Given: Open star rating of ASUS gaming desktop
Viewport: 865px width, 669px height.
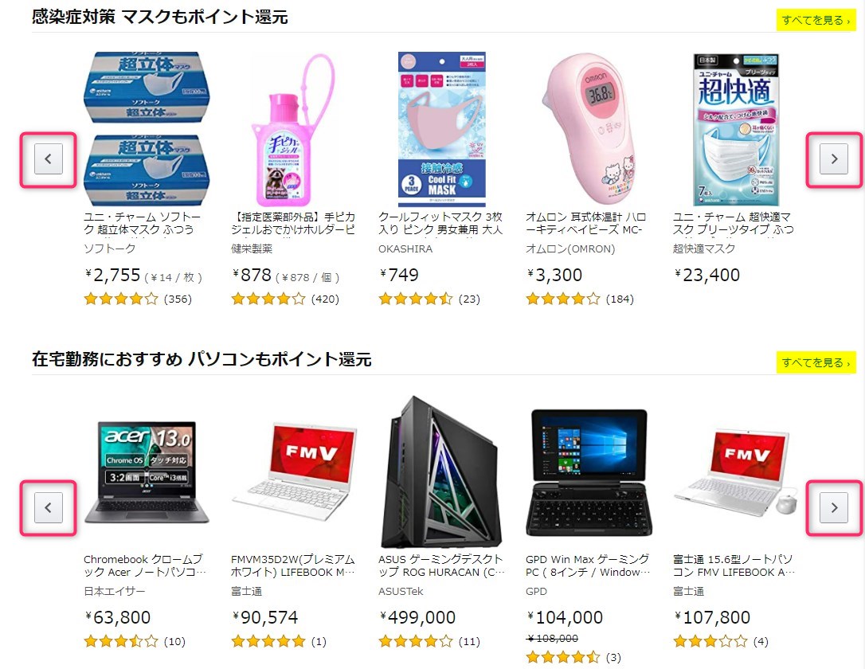Looking at the screenshot, I should [x=416, y=641].
